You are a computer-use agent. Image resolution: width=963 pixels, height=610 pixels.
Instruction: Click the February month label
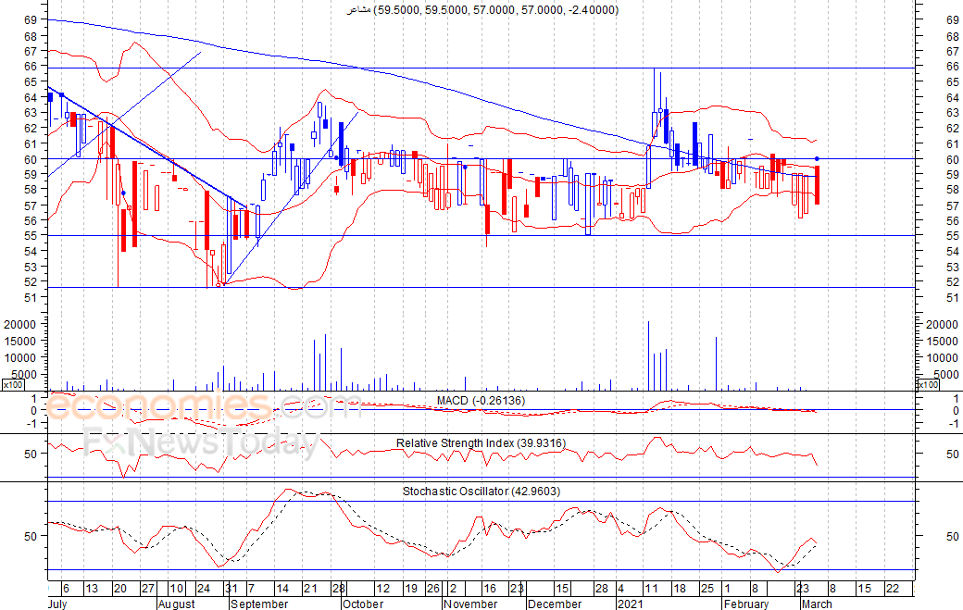point(745,604)
